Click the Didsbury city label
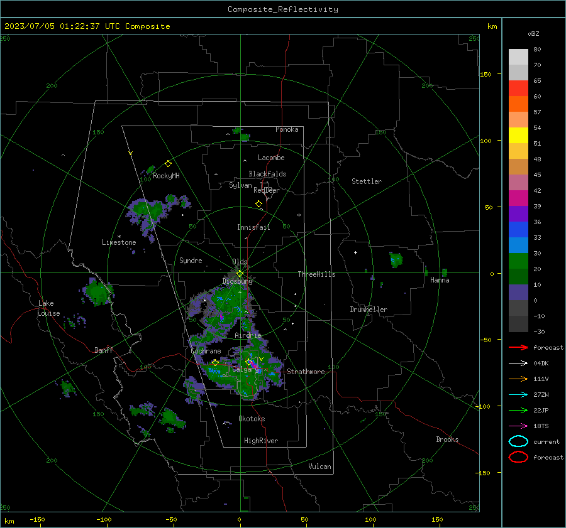 [238, 281]
